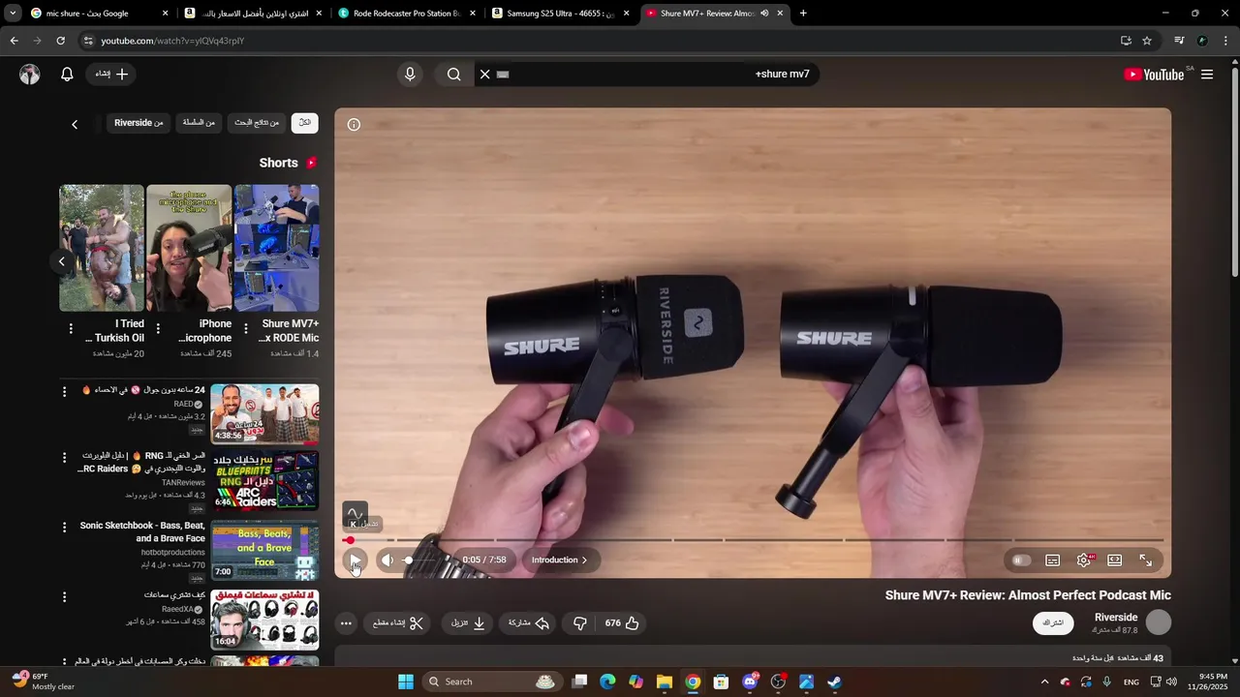Open the Riverside channel name link
Image resolution: width=1240 pixels, height=697 pixels.
(1116, 617)
